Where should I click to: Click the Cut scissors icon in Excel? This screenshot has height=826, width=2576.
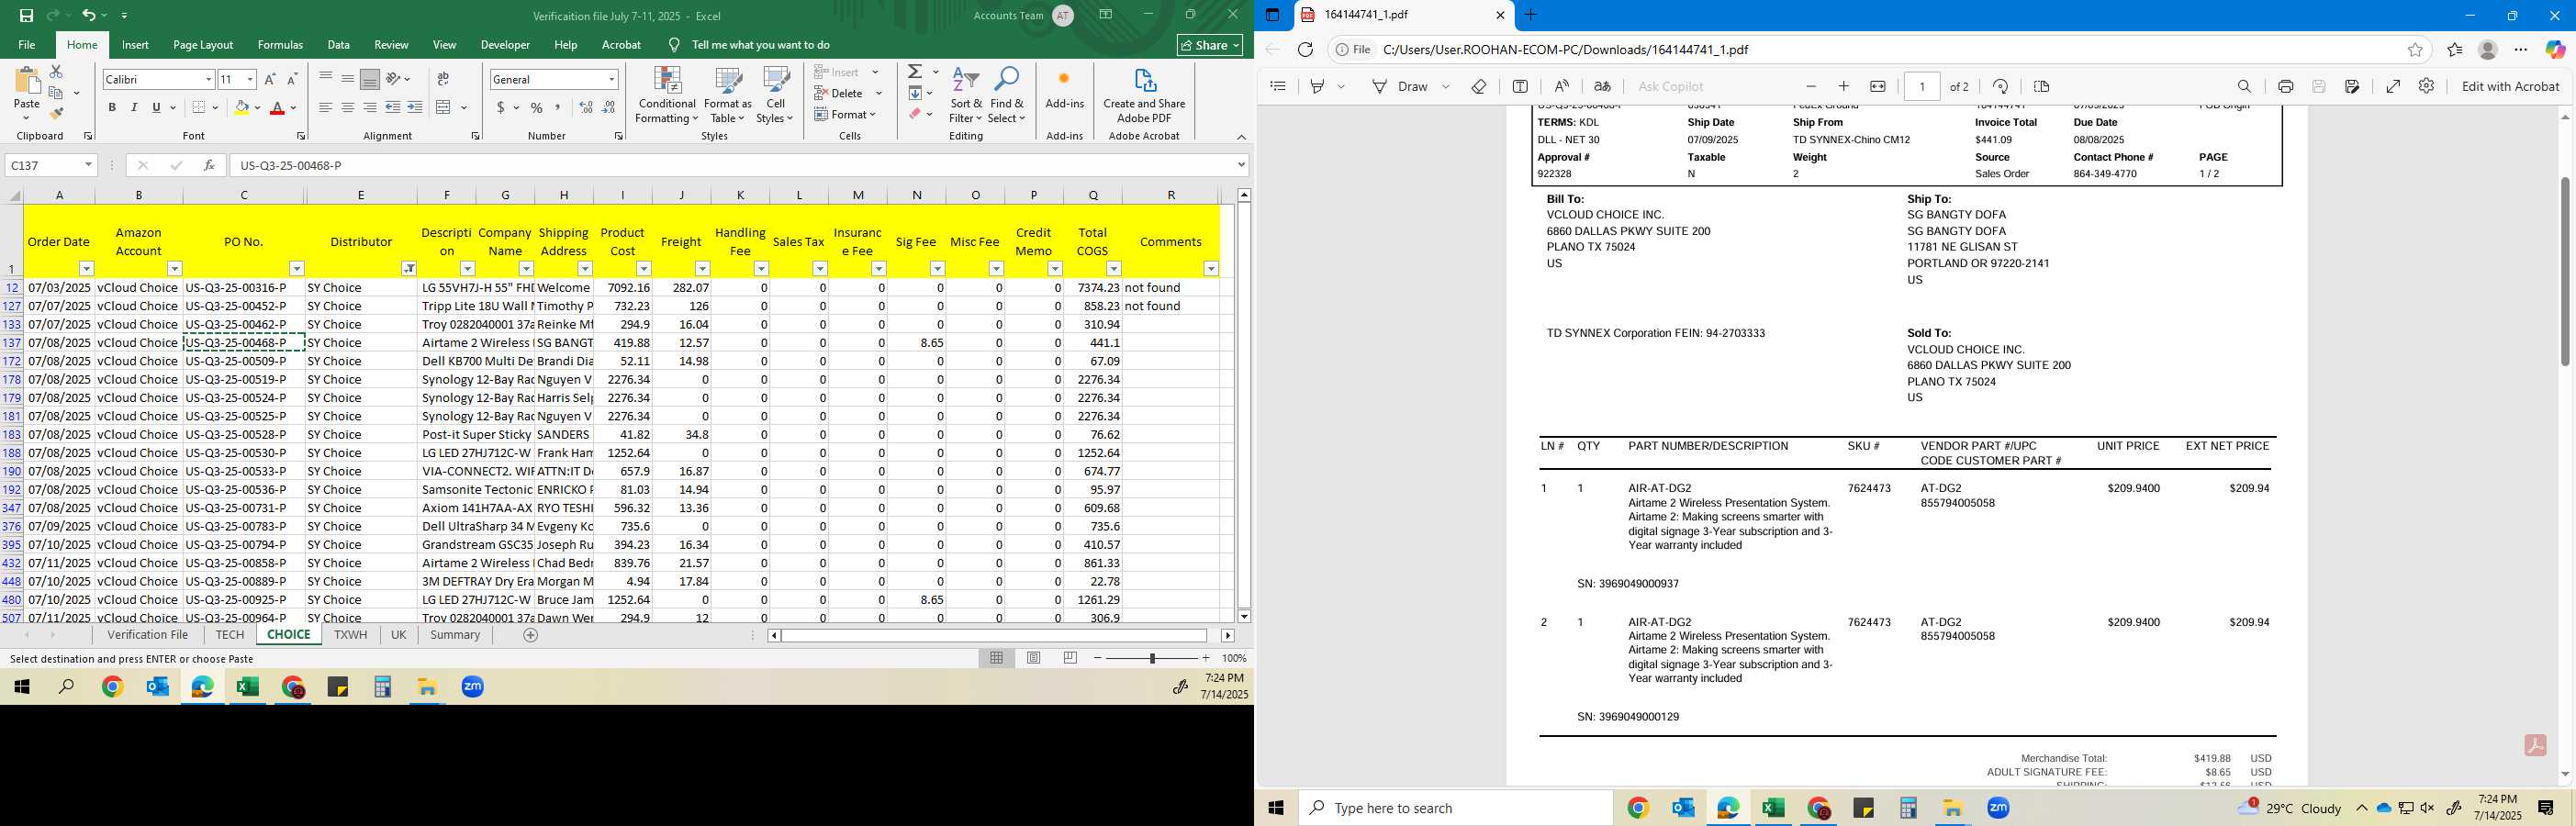[x=56, y=72]
